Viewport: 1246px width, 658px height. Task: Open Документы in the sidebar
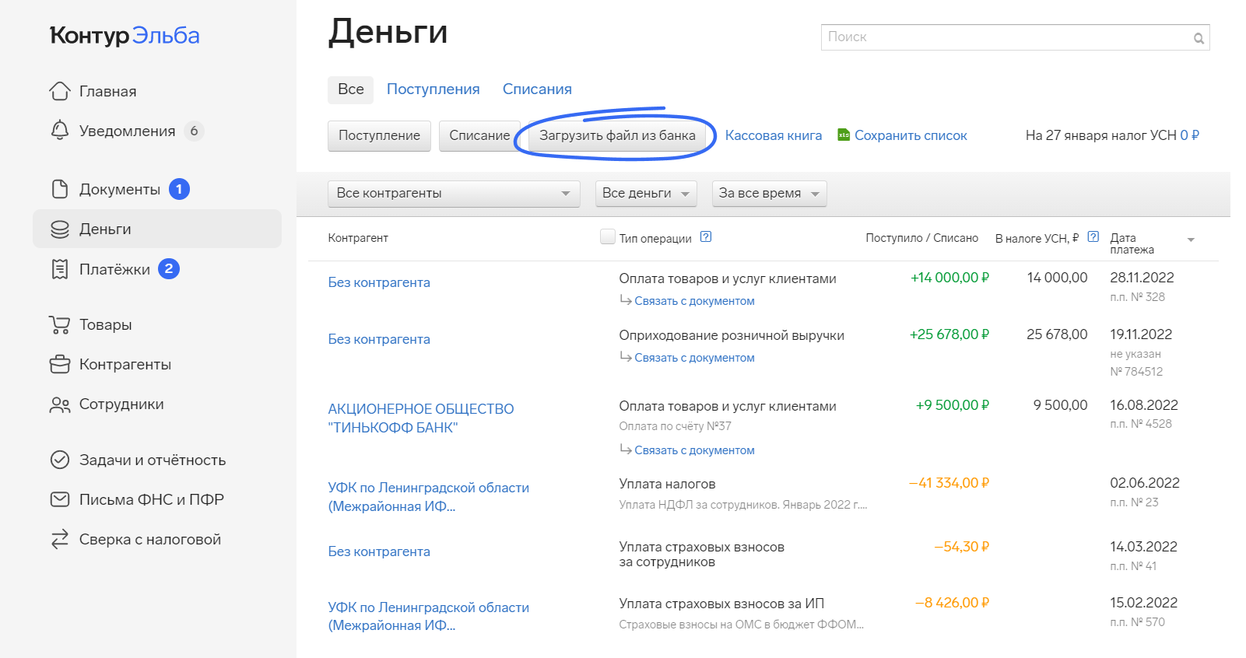(x=120, y=189)
